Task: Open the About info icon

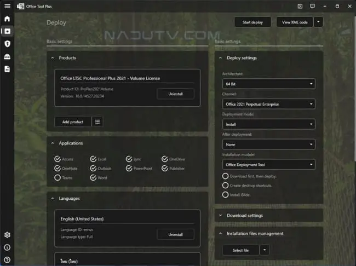Action: 7,247
